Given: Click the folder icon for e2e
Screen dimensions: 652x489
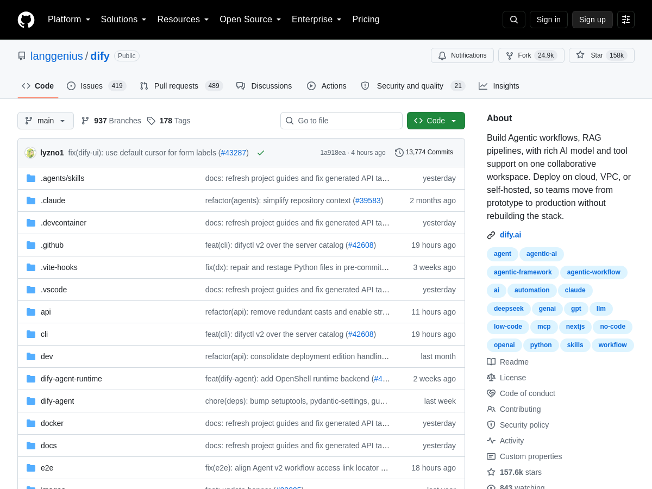Looking at the screenshot, I should pyautogui.click(x=31, y=468).
